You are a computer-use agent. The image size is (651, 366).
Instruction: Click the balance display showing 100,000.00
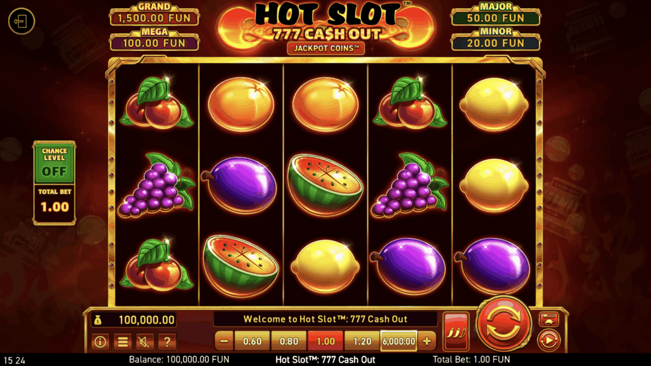point(134,320)
